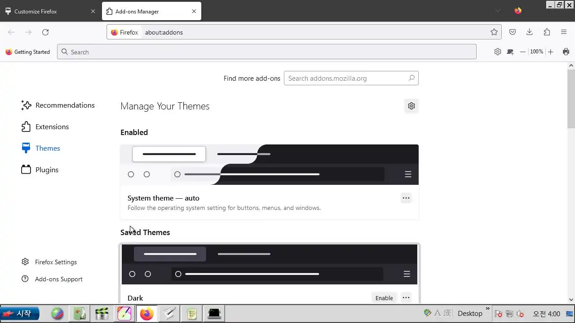The height and width of the screenshot is (323, 575).
Task: Open more options for Dark theme
Action: (406, 298)
